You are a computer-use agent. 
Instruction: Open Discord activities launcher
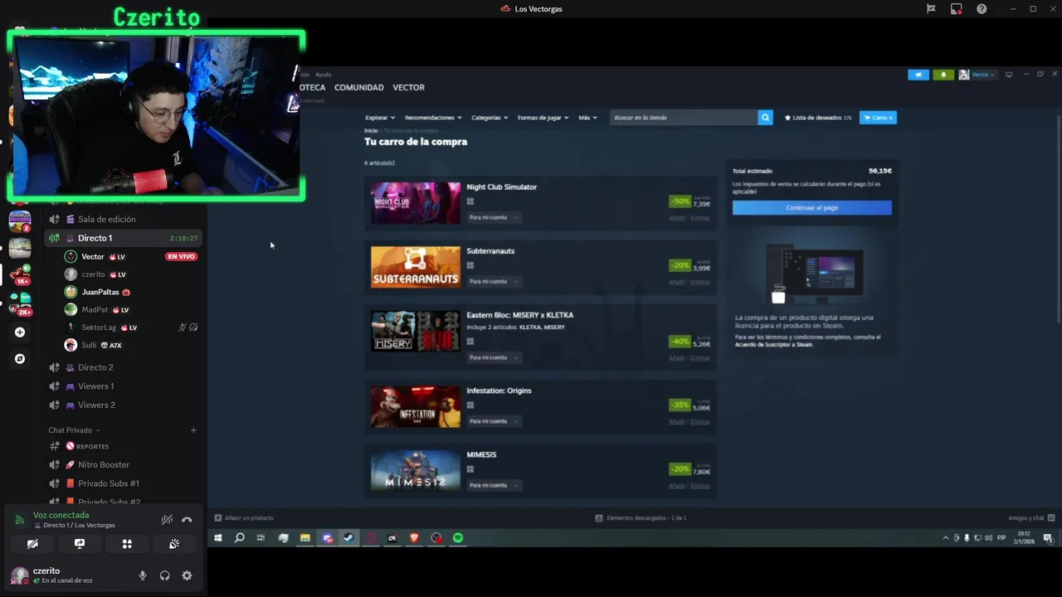coord(127,544)
